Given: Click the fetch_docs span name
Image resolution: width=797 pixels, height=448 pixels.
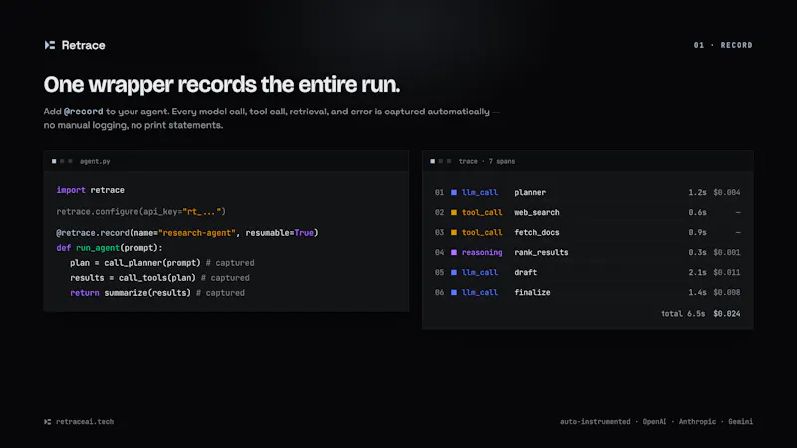Looking at the screenshot, I should 536,232.
